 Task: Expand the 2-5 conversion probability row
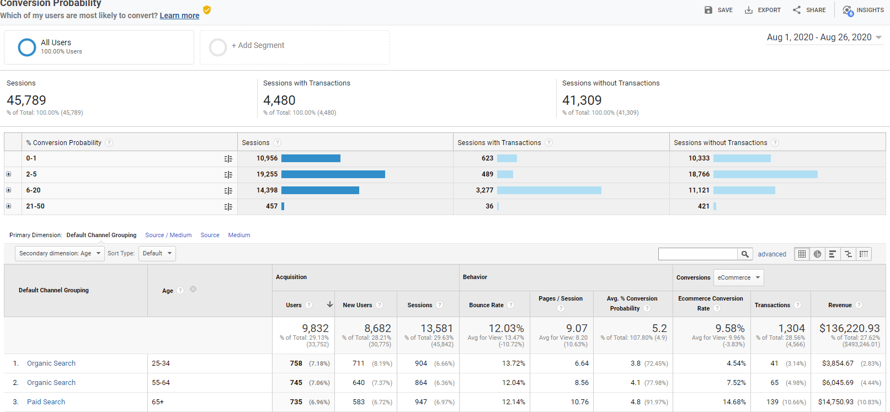[x=8, y=174]
